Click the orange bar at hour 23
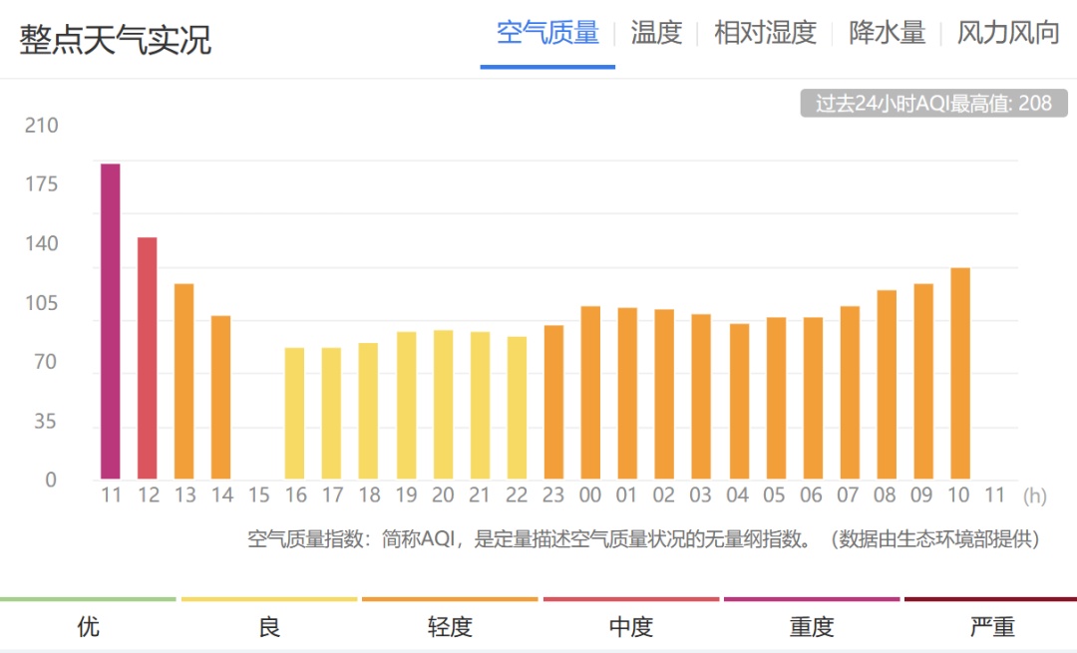 pyautogui.click(x=553, y=402)
